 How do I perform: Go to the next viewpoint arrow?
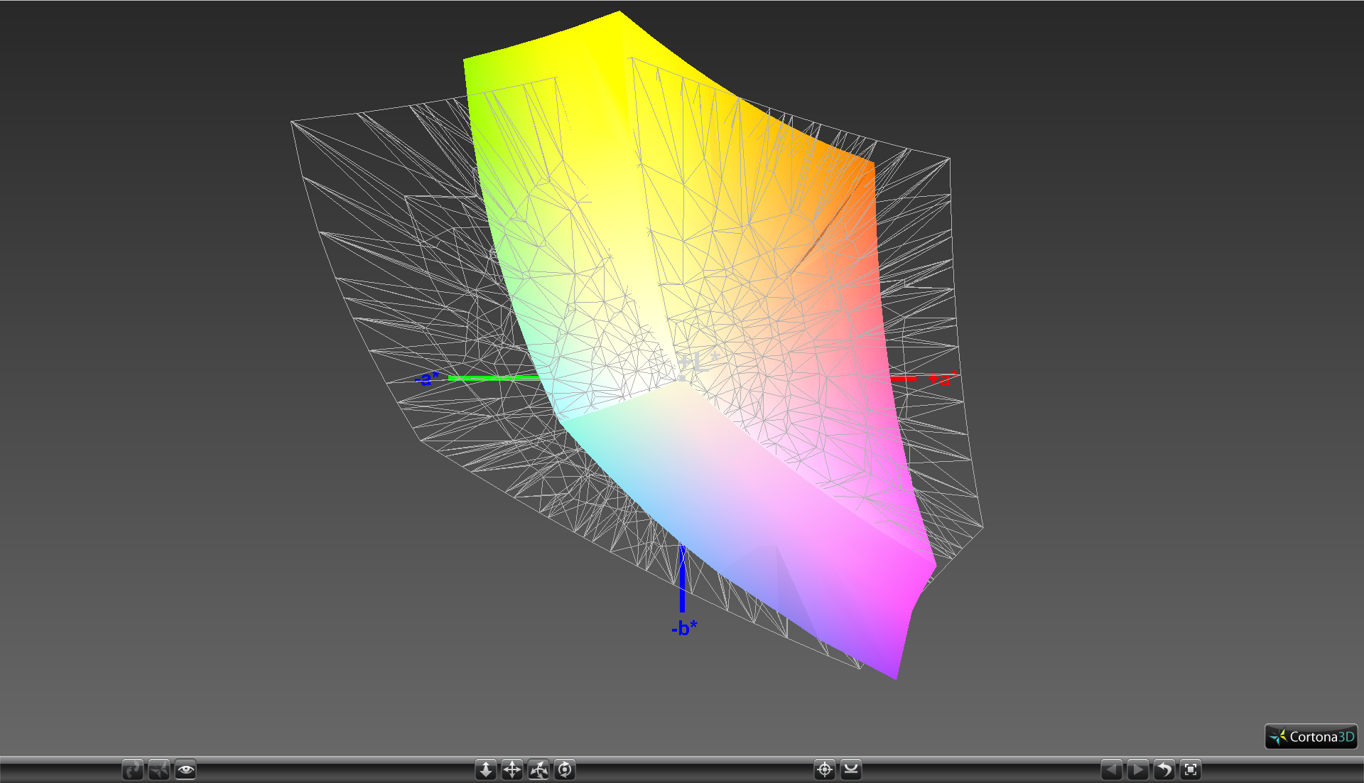click(x=1137, y=769)
